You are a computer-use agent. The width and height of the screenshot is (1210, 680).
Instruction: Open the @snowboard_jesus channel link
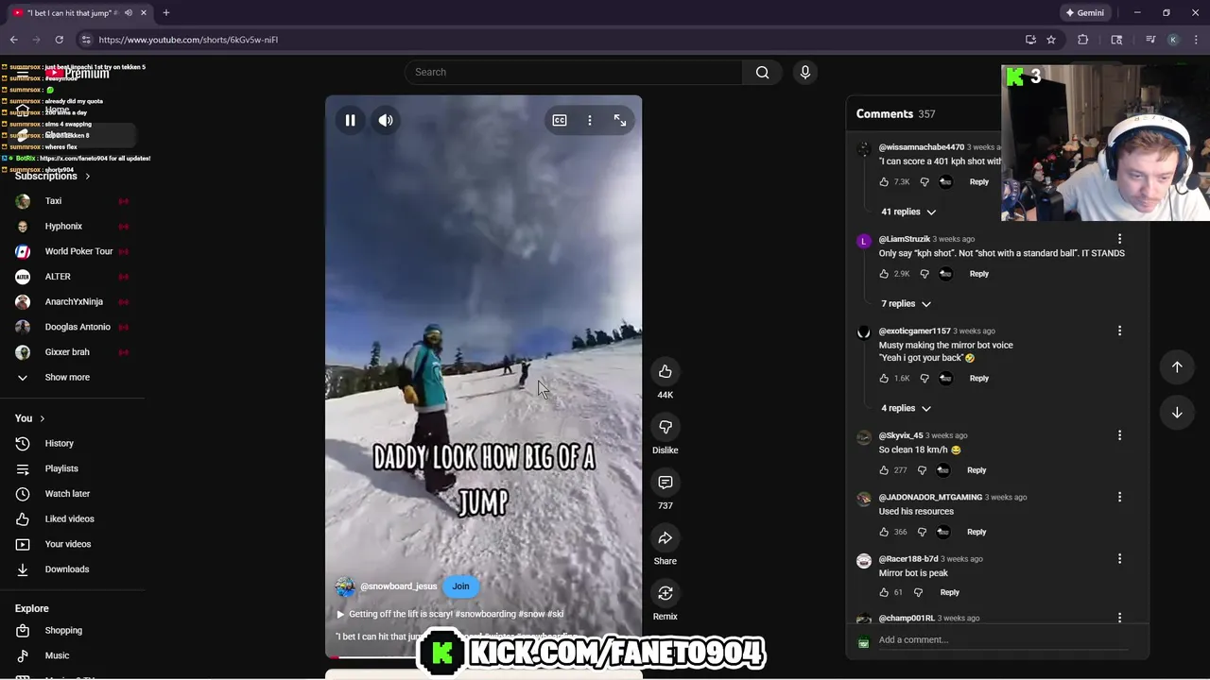click(398, 586)
